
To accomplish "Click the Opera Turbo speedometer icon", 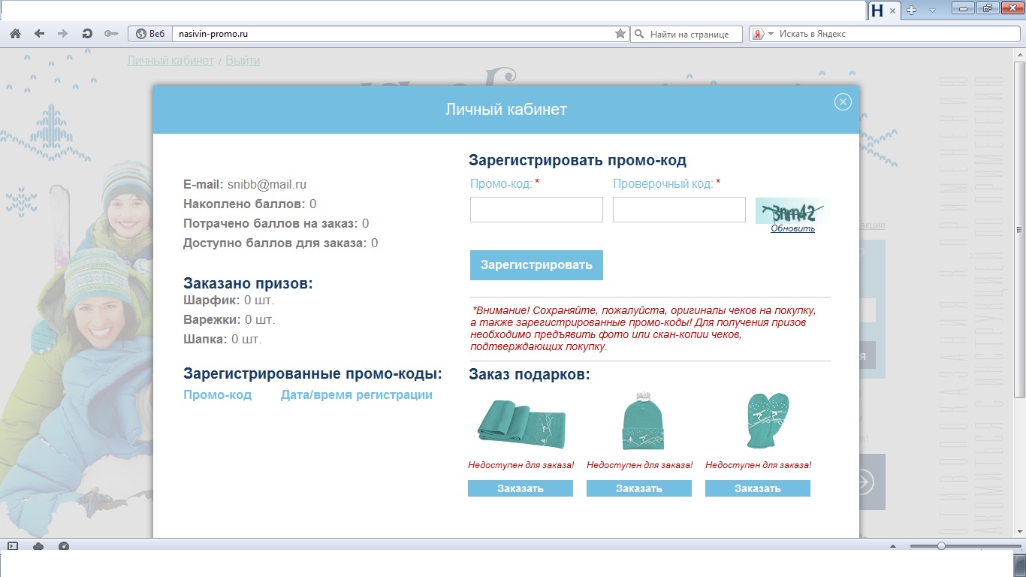I will (64, 546).
